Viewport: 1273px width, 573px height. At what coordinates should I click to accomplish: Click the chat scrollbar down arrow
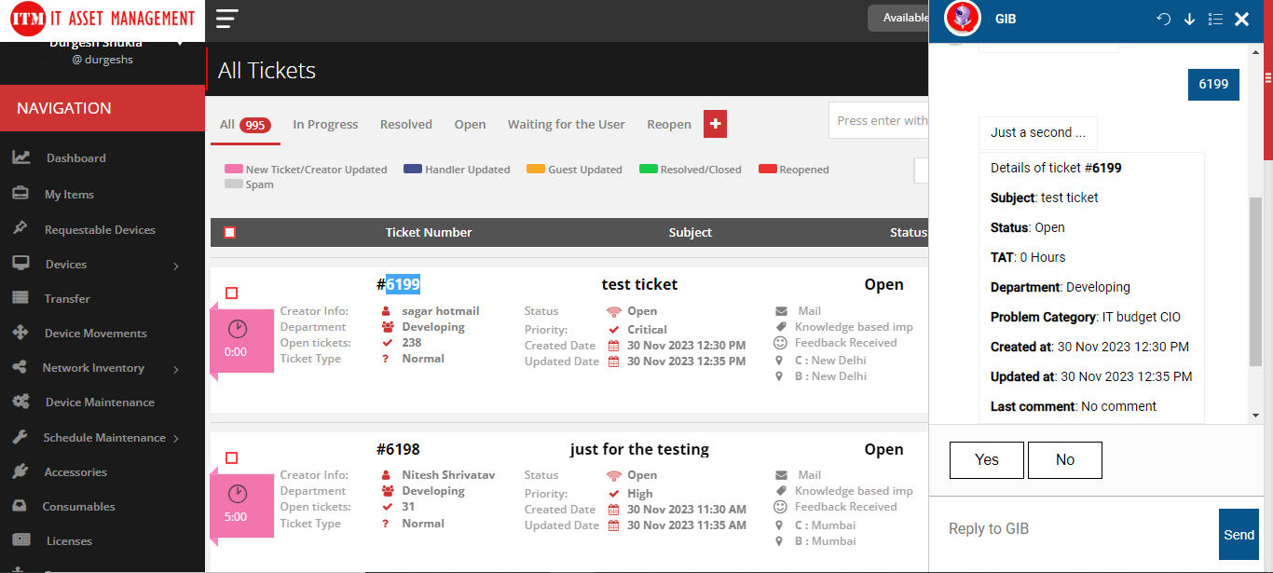pyautogui.click(x=1255, y=416)
